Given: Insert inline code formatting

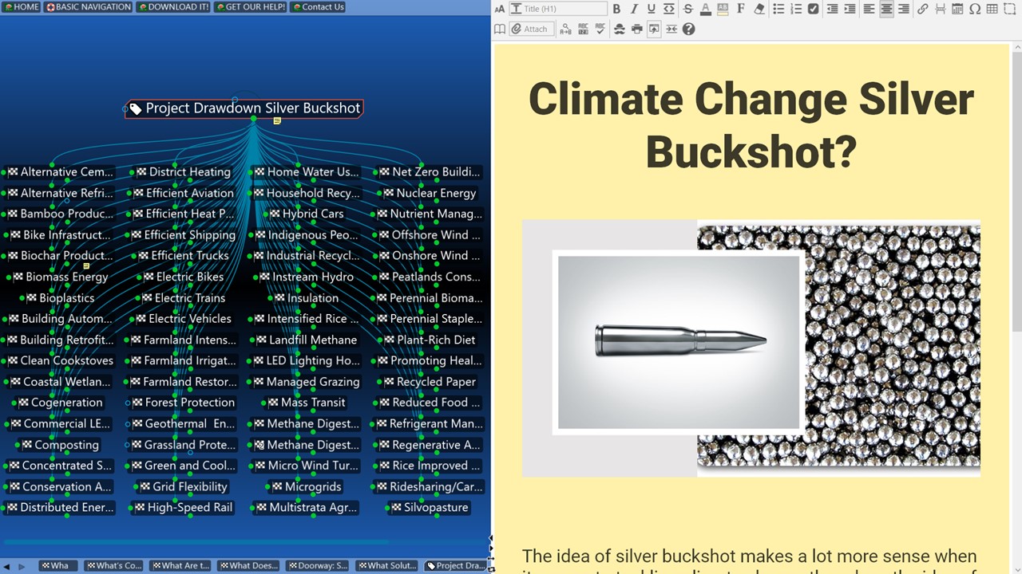Looking at the screenshot, I should (669, 9).
